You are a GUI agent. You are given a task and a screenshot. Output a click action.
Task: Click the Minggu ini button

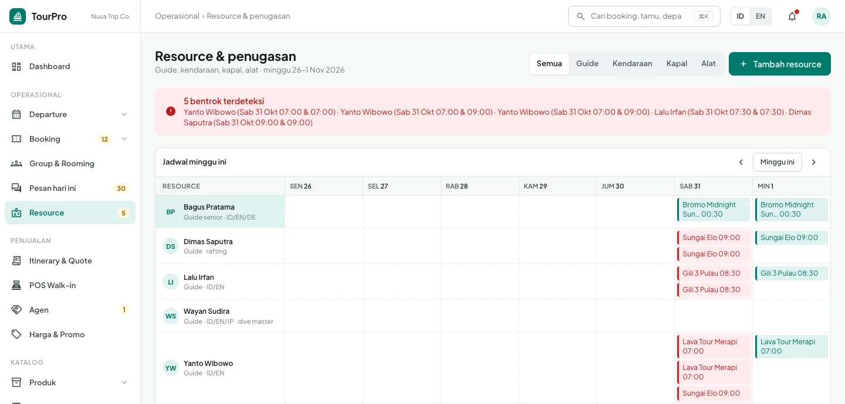click(x=778, y=162)
